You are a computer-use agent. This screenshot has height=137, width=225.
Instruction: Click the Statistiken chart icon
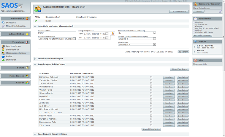tap(3, 60)
